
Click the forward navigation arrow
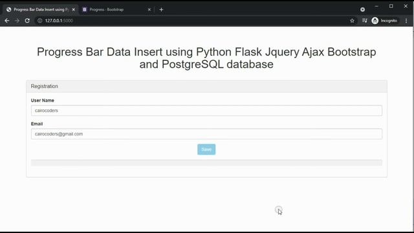click(x=17, y=21)
